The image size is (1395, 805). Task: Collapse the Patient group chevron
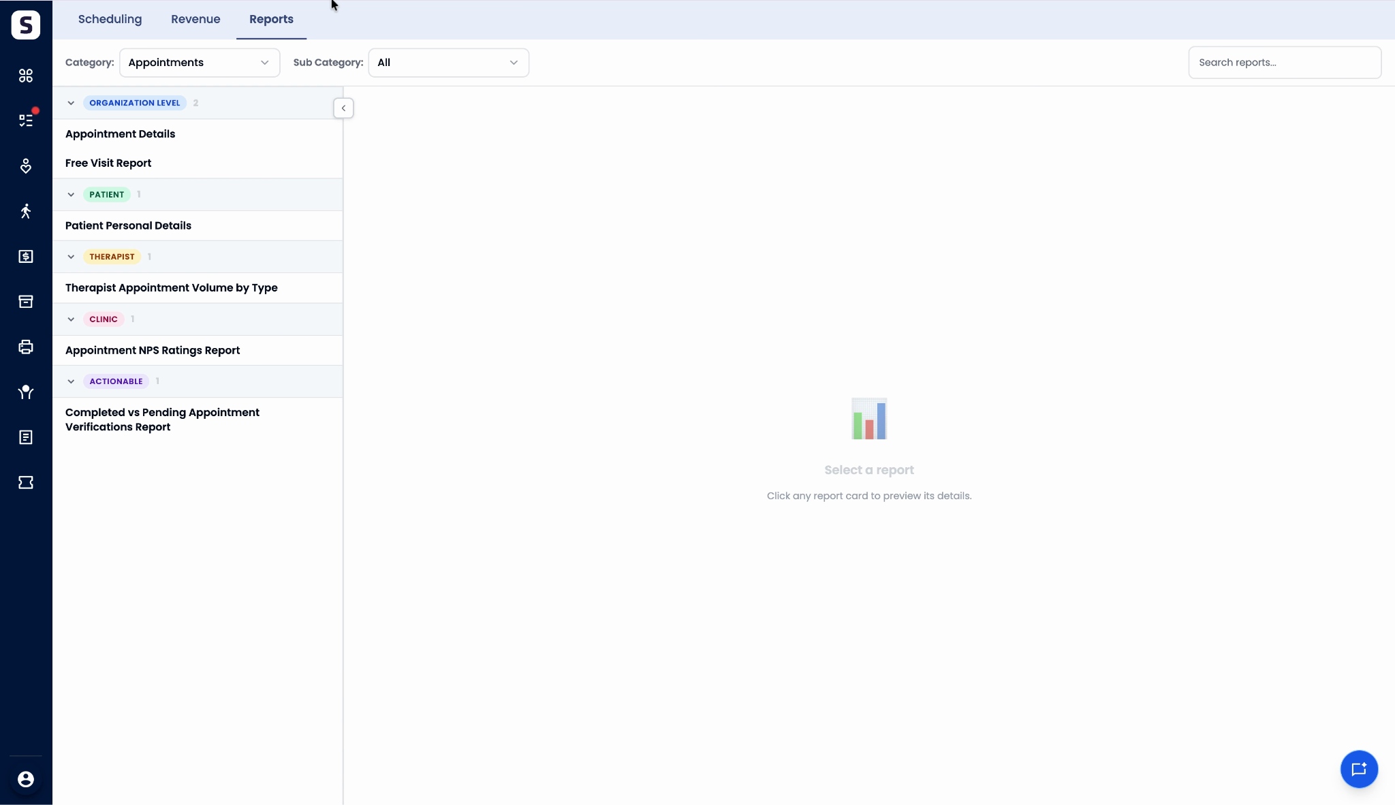(71, 195)
